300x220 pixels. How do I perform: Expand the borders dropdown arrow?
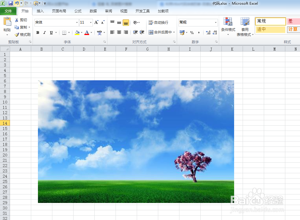[69, 33]
